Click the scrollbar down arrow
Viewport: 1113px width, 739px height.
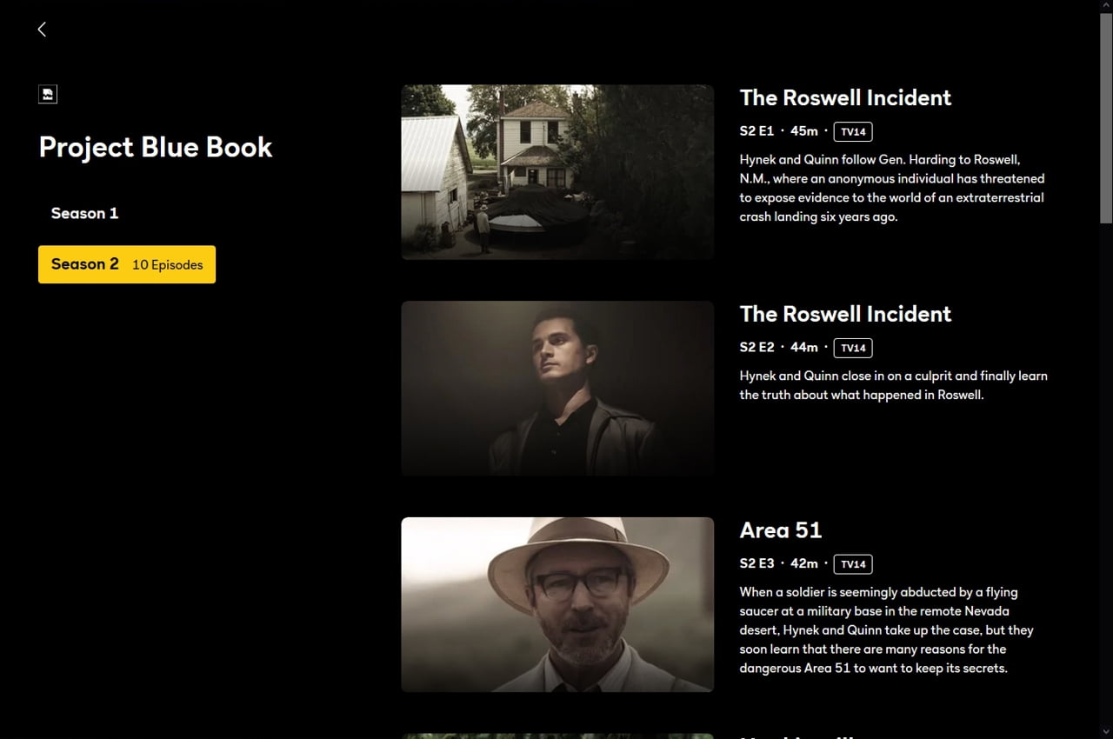(x=1106, y=732)
